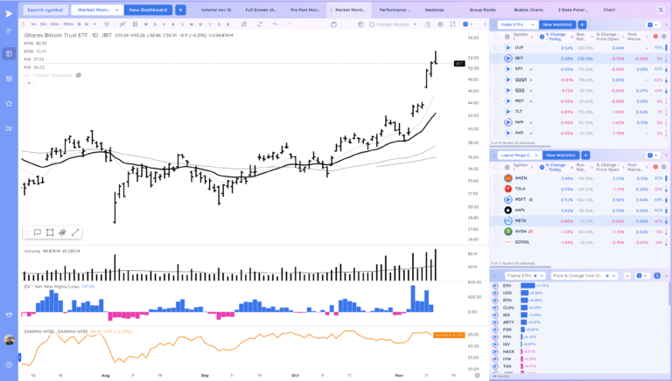This screenshot has height=381, width=672.
Task: Click into the Search symbol field
Action: (x=43, y=10)
